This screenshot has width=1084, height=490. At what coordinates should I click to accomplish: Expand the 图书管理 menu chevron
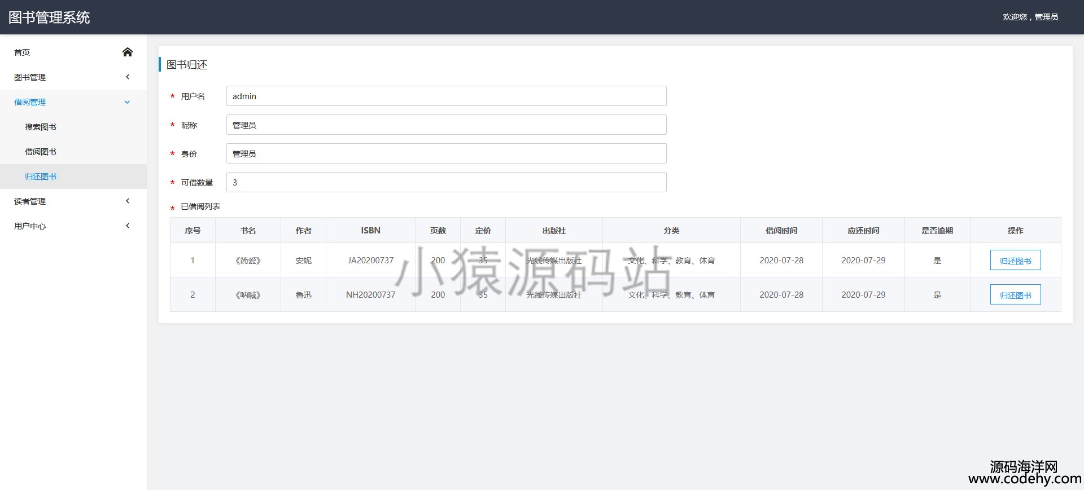point(128,77)
